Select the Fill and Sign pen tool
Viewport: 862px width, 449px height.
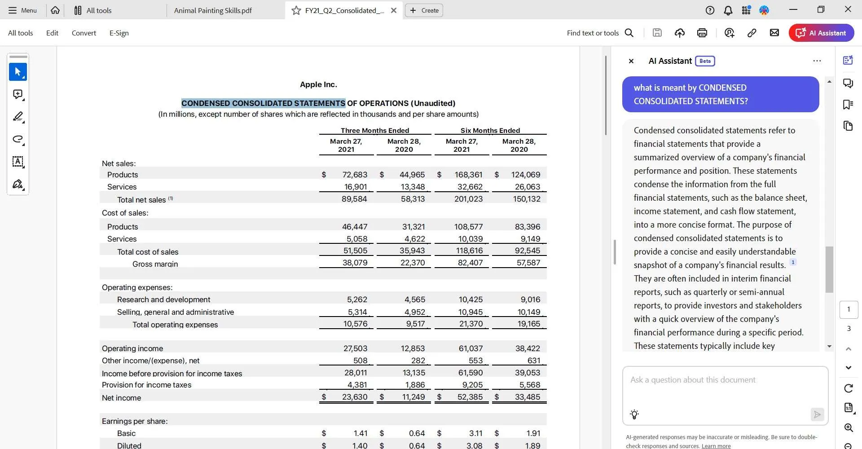click(18, 184)
